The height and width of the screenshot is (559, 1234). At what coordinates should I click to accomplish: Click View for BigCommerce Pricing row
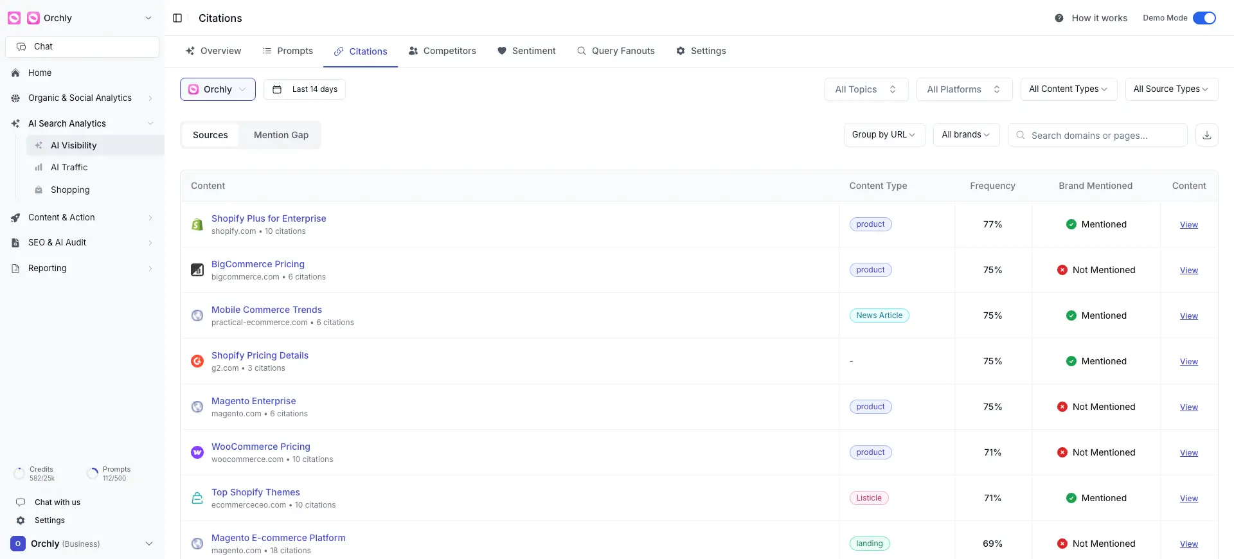pos(1189,271)
